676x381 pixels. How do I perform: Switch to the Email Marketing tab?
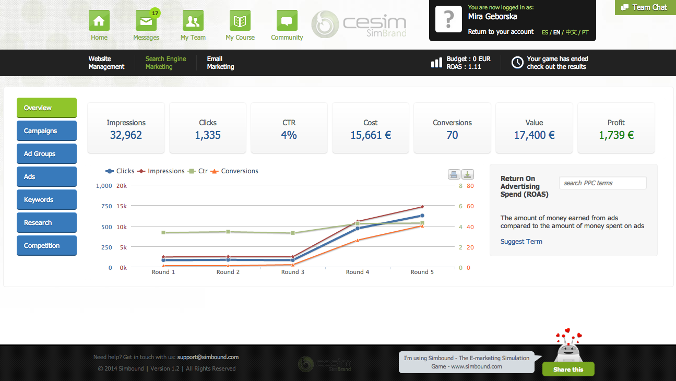(220, 63)
